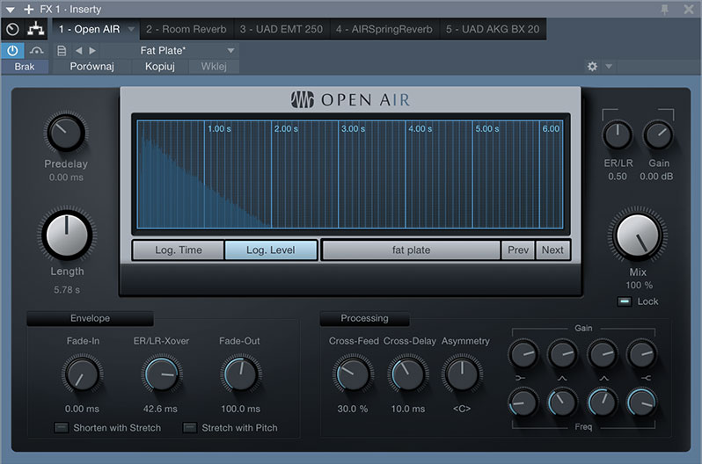The height and width of the screenshot is (464, 702).
Task: Click the Brak automation label
Action: [x=24, y=67]
